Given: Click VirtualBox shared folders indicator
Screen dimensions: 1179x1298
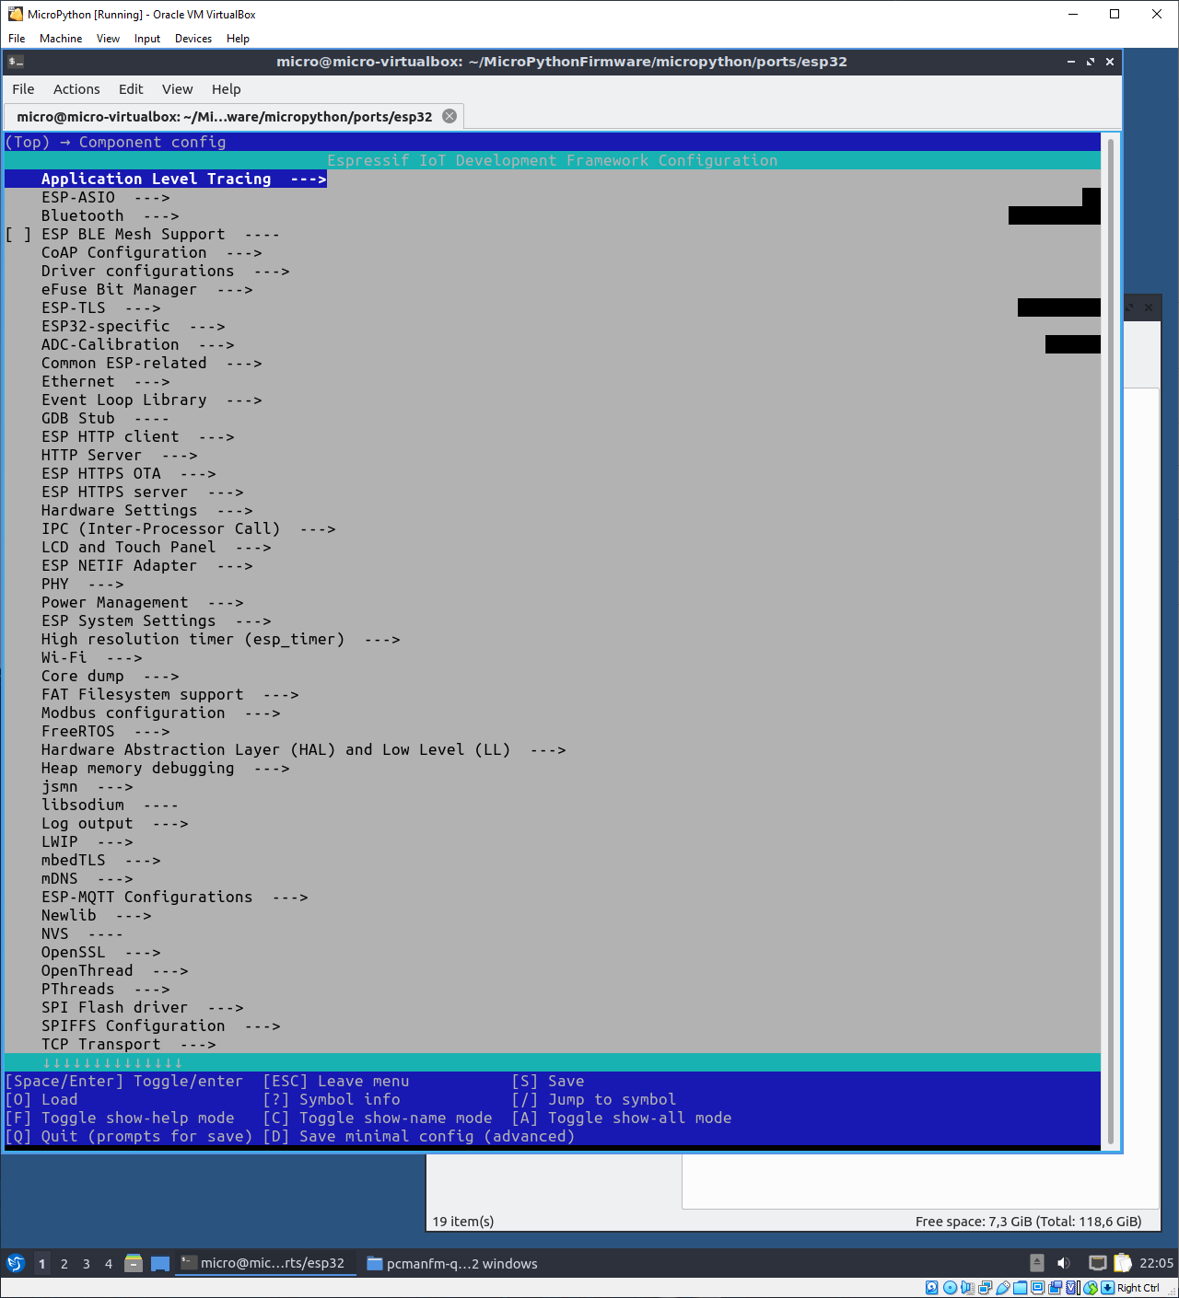Looking at the screenshot, I should (1020, 1288).
